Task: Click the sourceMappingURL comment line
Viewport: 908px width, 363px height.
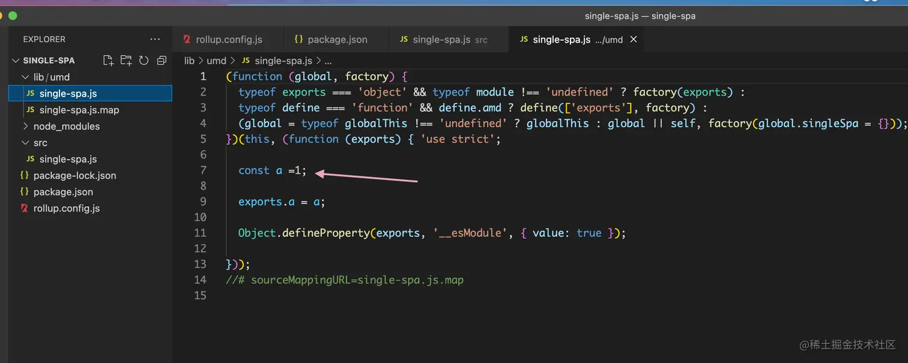Action: (x=345, y=280)
